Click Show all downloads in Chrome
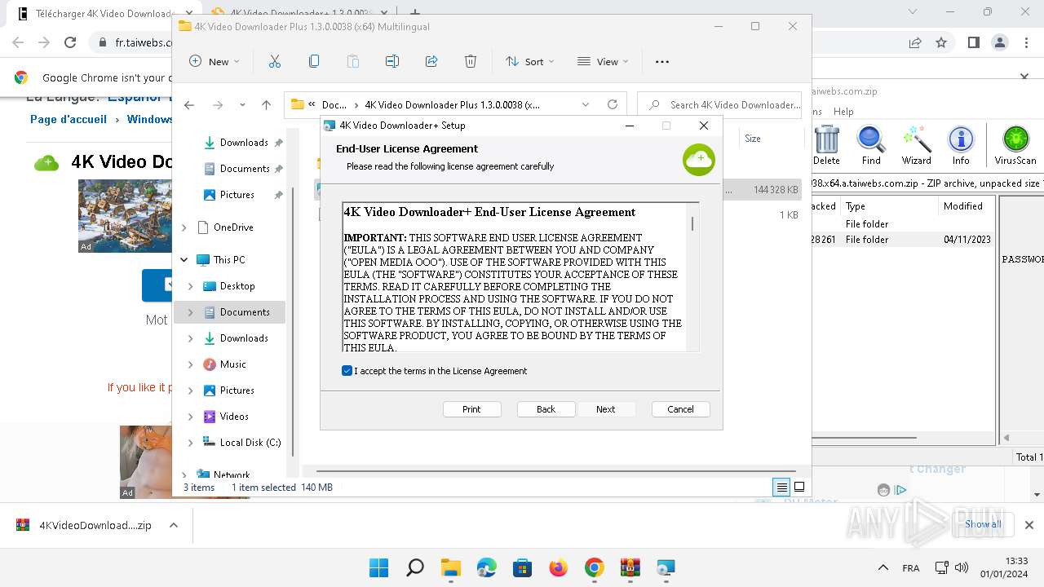 (x=983, y=524)
